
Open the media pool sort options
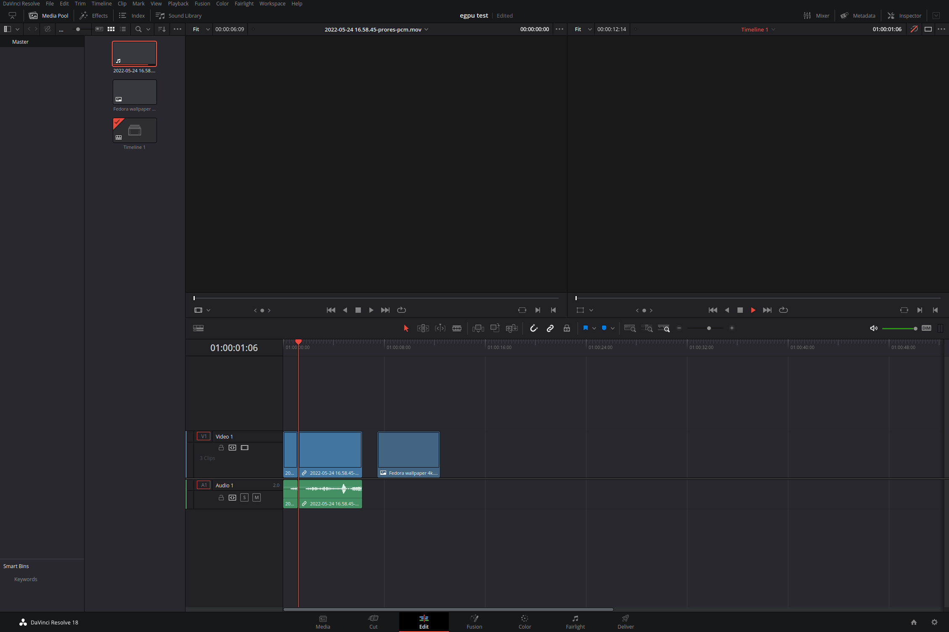tap(162, 29)
